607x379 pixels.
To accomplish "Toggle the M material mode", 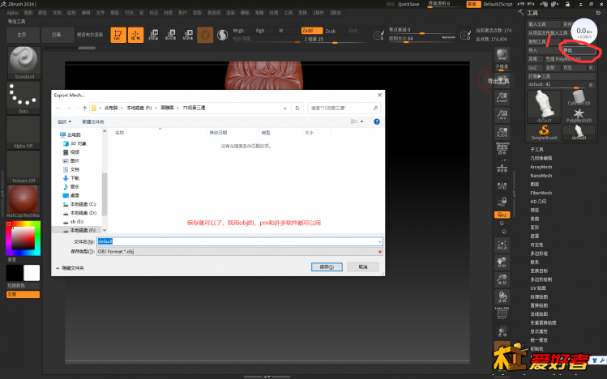I will (x=281, y=31).
